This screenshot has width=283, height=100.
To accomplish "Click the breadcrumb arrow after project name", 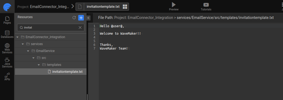I will pyautogui.click(x=73, y=6).
